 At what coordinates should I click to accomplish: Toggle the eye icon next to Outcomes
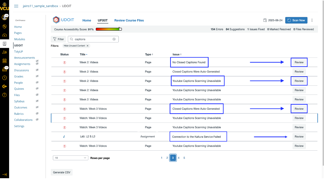[37, 107]
